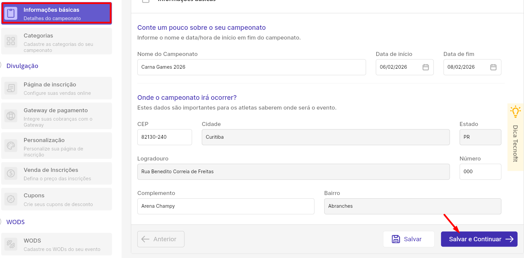Click the Nome do Campeonato field
Viewport: 524px width, 258px height.
pyautogui.click(x=251, y=67)
